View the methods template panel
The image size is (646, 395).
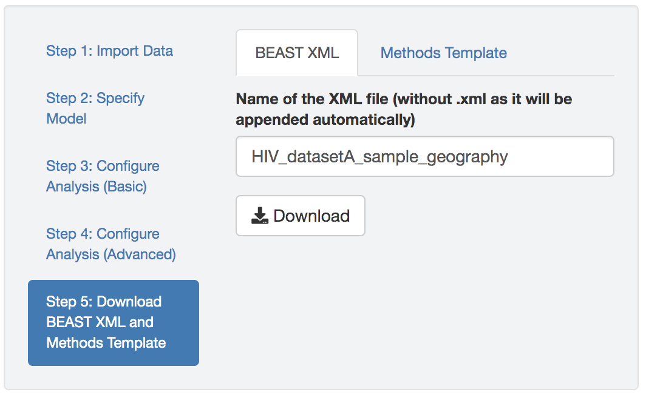(x=443, y=53)
